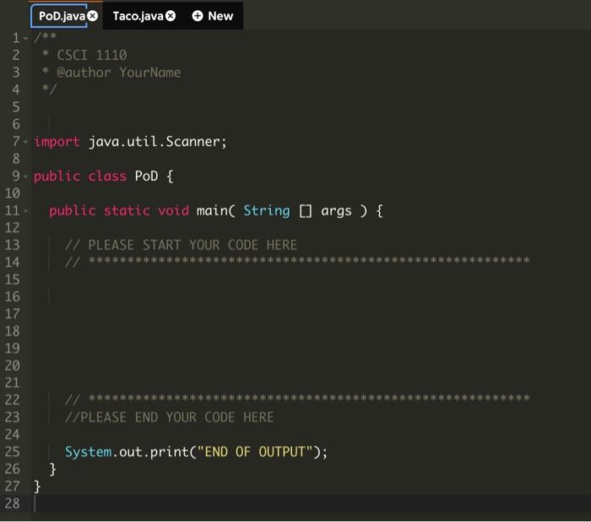Image resolution: width=591 pixels, height=522 pixels.
Task: Switch to the PoD.java tab
Action: pos(62,16)
